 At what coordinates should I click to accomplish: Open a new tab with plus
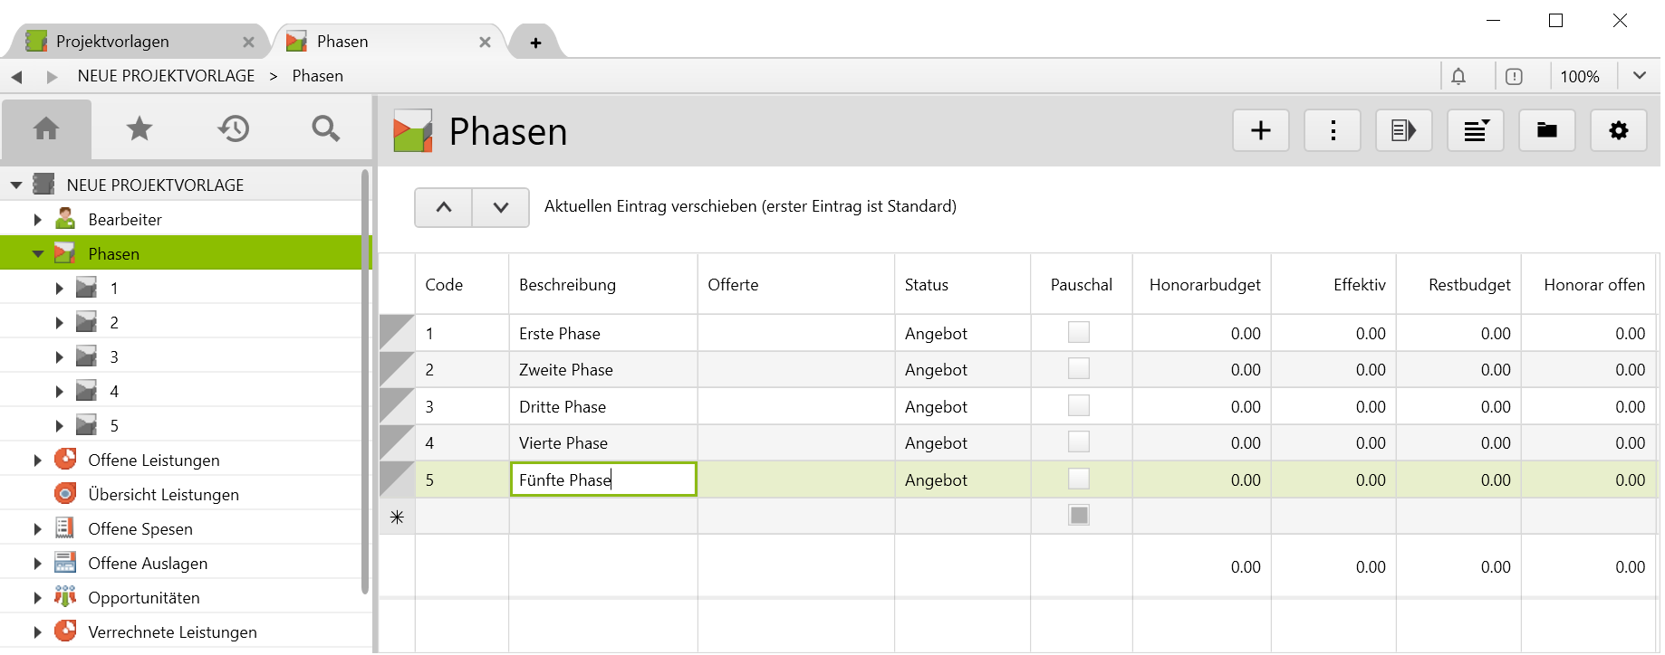click(x=535, y=43)
